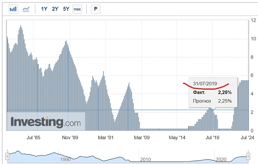
Task: Show the max time range
Action: click(77, 9)
